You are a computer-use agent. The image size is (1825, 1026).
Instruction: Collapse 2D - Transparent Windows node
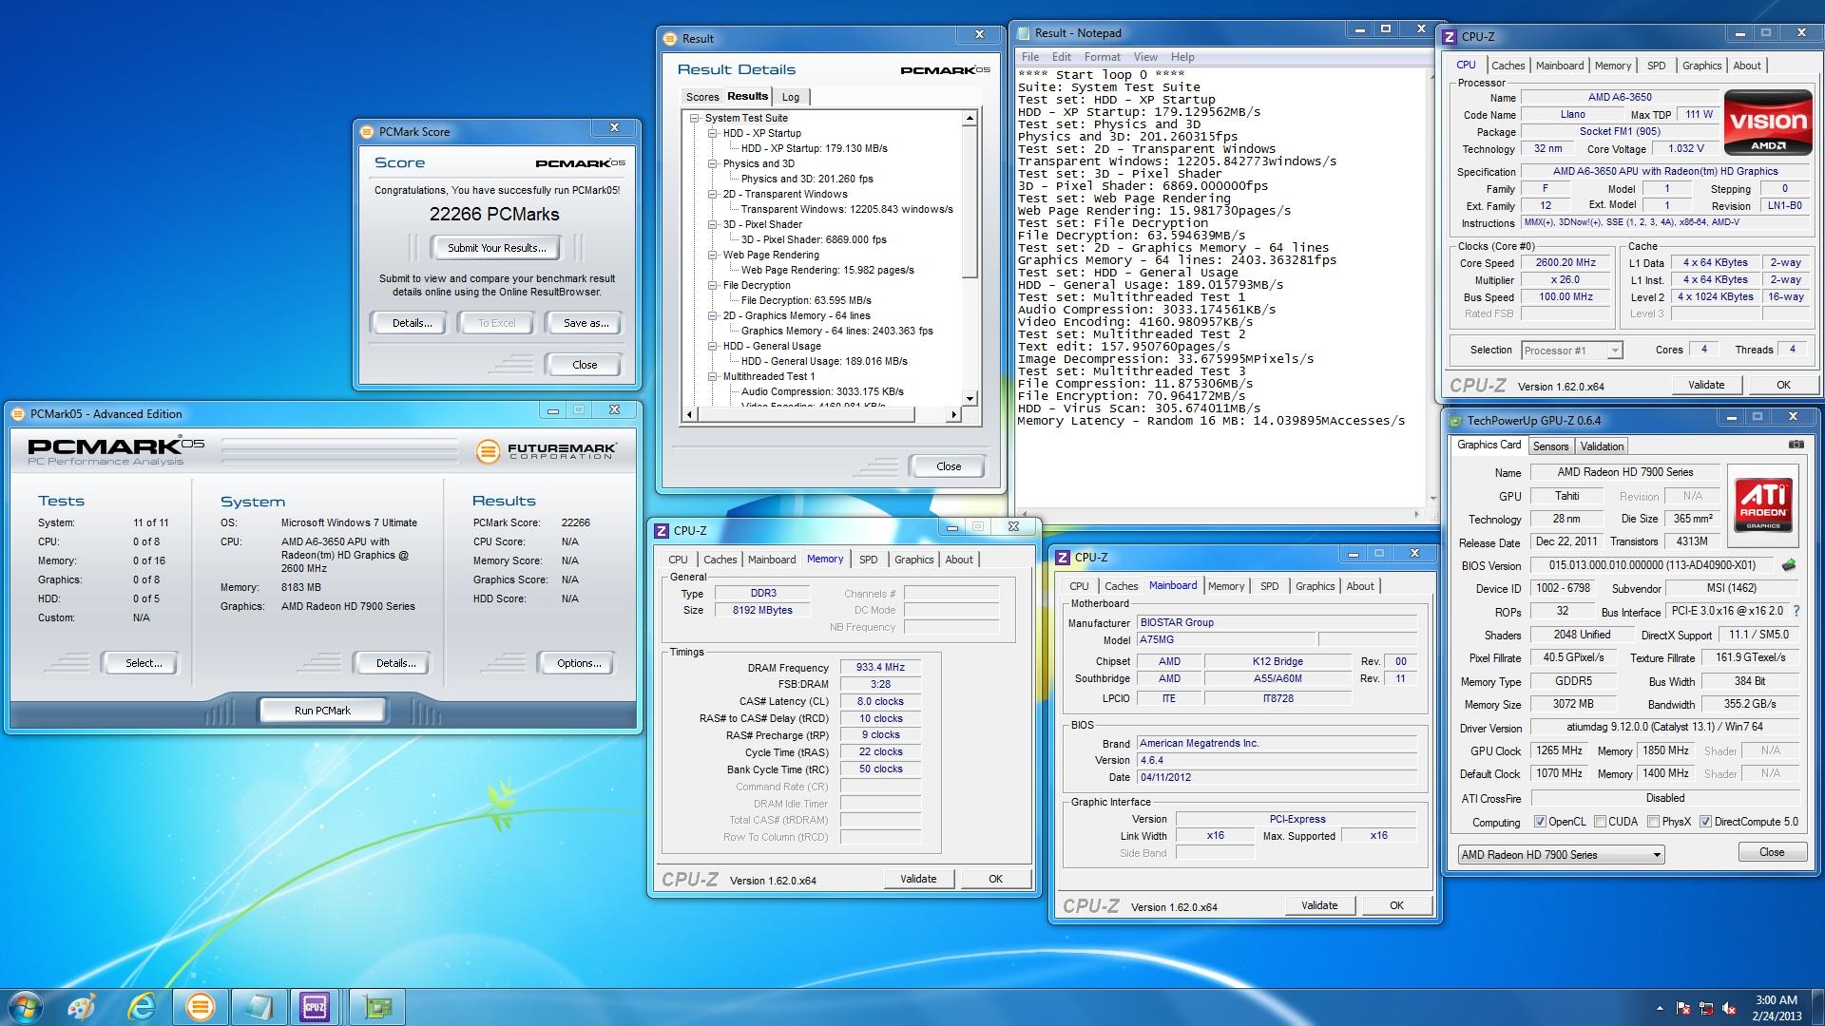click(713, 195)
